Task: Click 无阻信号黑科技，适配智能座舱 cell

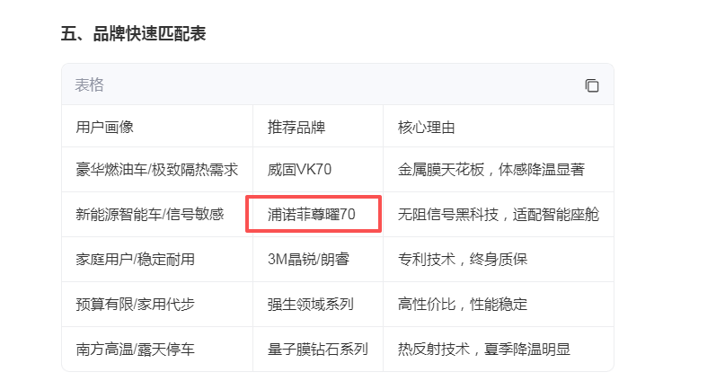Action: 499,214
